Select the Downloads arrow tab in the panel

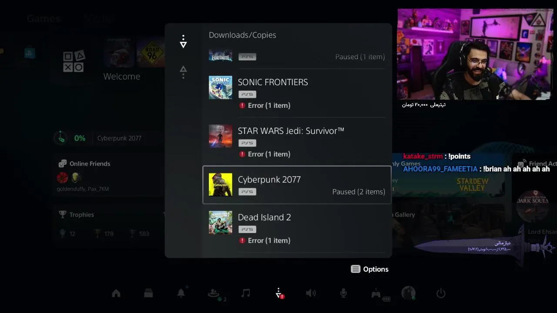(x=183, y=42)
